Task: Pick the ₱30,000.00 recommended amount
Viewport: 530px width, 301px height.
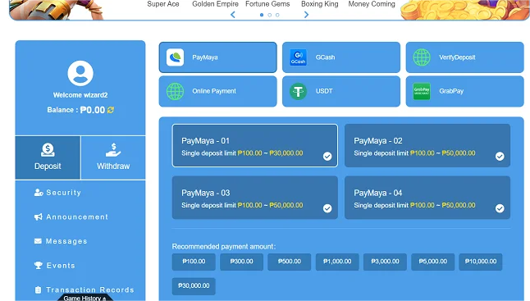Action: (x=194, y=286)
